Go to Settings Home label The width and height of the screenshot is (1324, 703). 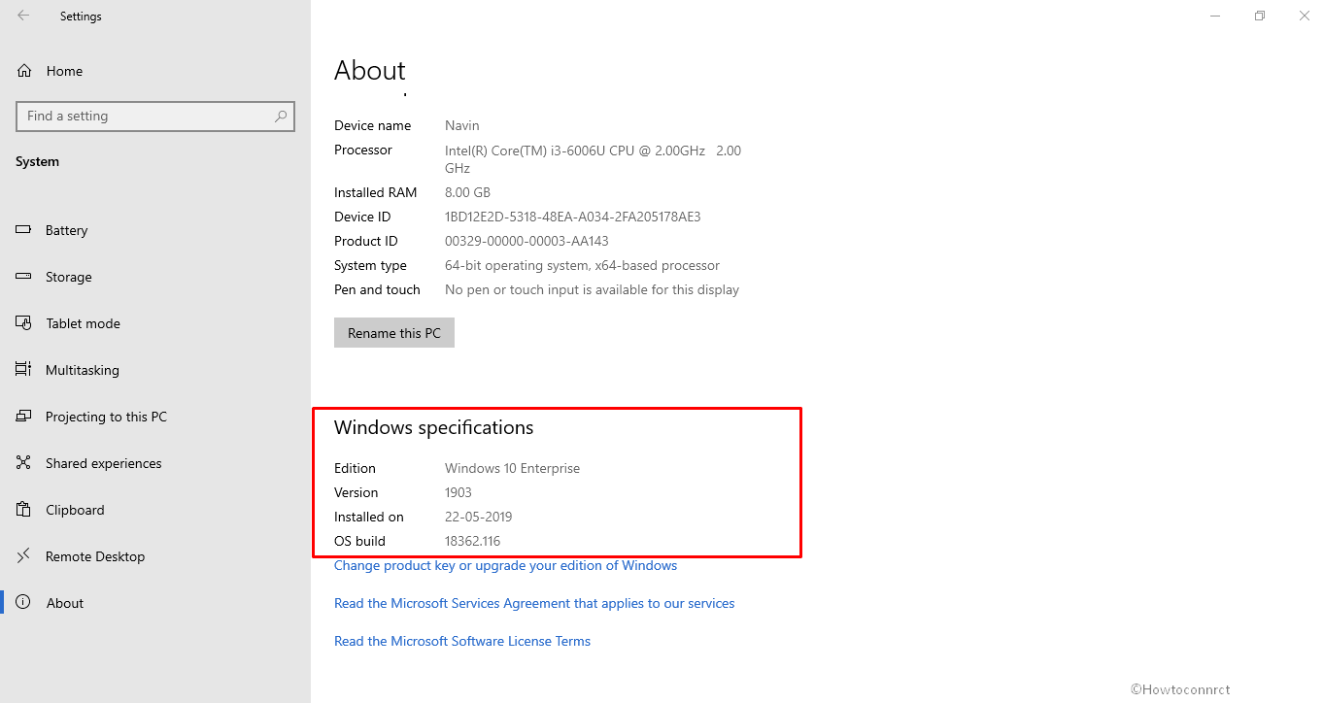click(64, 71)
